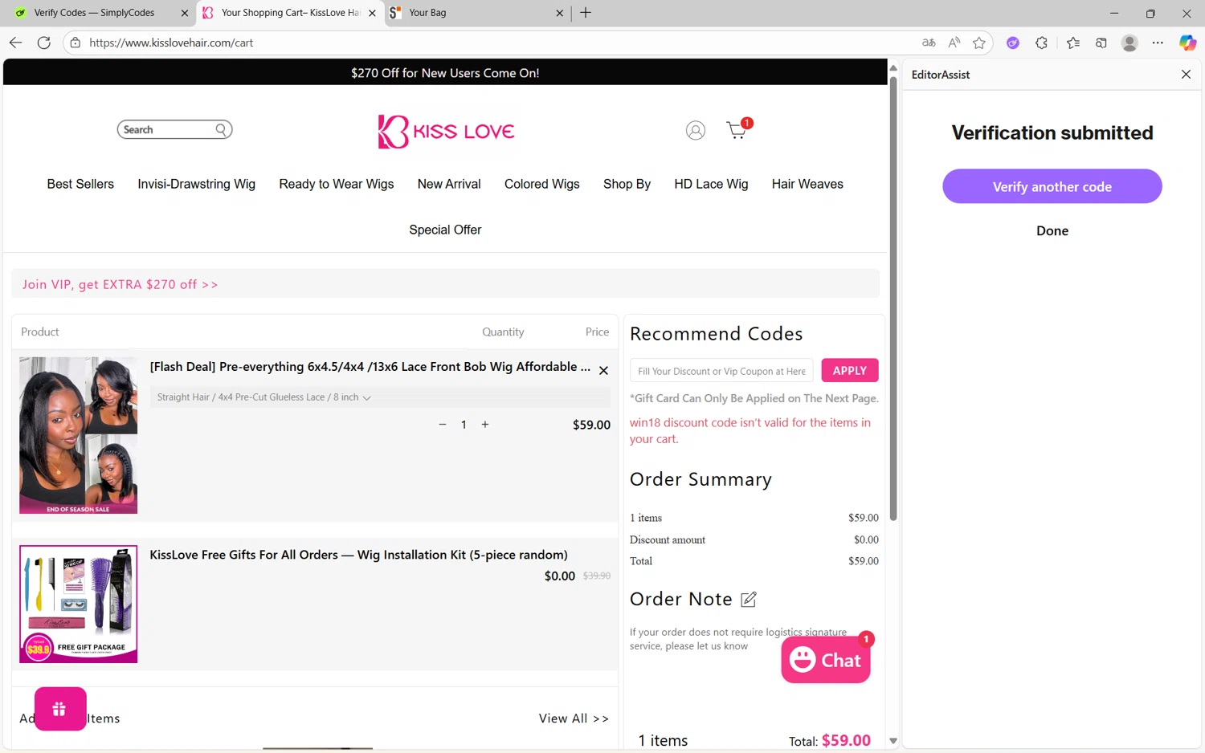The height and width of the screenshot is (753, 1205).
Task: Open the free gift package thumbnail
Action: [78, 604]
